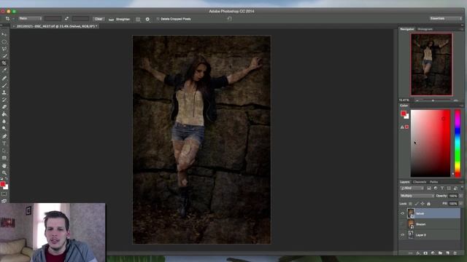The width and height of the screenshot is (467, 262).
Task: Toggle type layer filter
Action: (x=442, y=188)
